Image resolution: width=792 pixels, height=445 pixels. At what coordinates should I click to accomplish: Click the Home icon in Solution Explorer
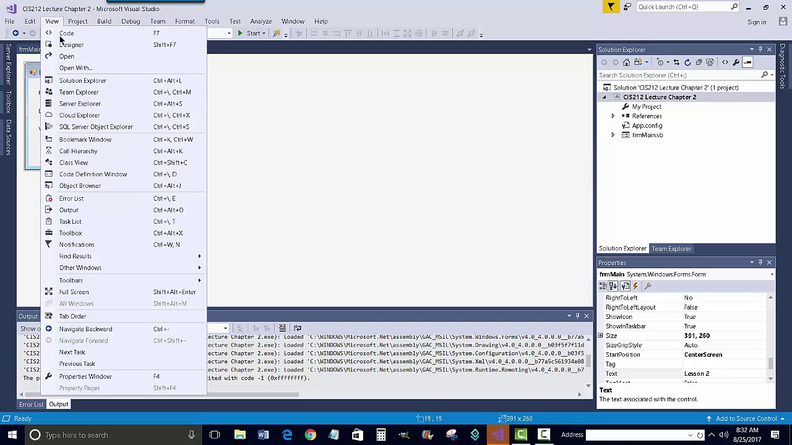(x=627, y=62)
